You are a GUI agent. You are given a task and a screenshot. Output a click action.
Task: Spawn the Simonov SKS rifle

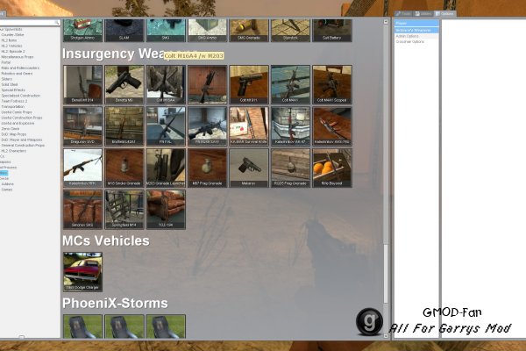point(83,210)
